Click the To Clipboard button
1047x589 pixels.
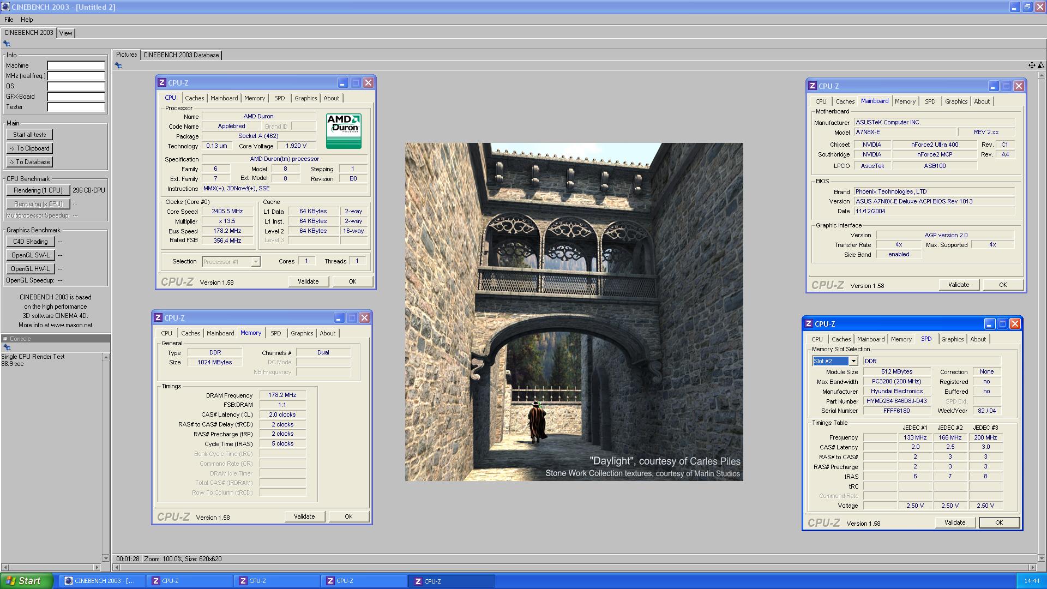(29, 148)
